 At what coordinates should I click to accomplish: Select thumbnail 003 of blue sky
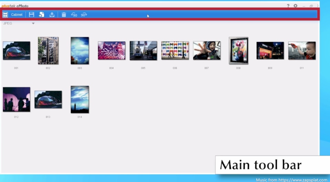click(80, 50)
